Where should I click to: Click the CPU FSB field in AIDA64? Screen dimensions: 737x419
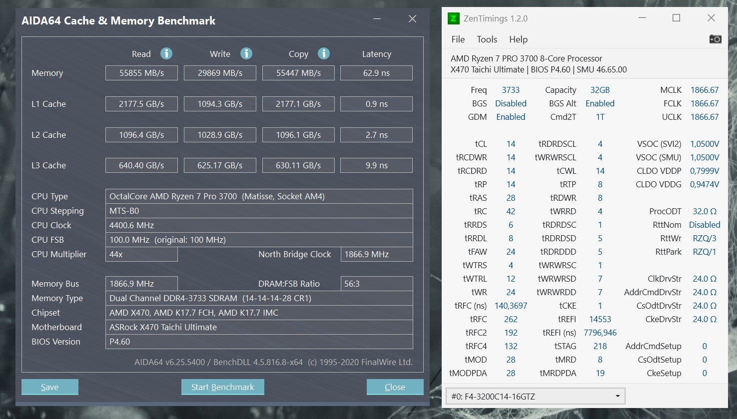click(x=259, y=240)
